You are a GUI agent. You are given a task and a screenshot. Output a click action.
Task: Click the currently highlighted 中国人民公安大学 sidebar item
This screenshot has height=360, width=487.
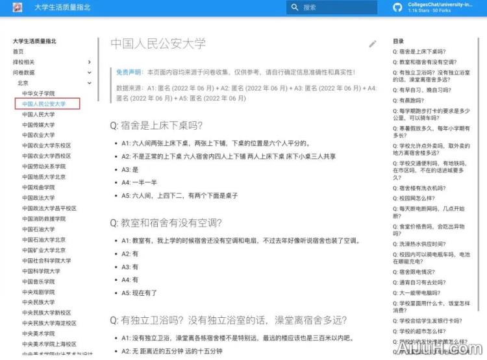(x=44, y=104)
